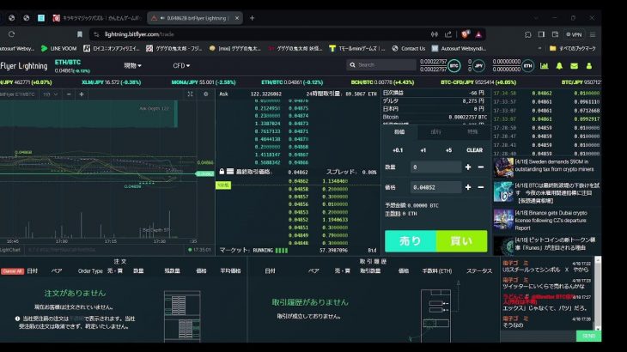The height and width of the screenshot is (352, 627).
Task: Increase quantity with plus stepper
Action: point(468,167)
